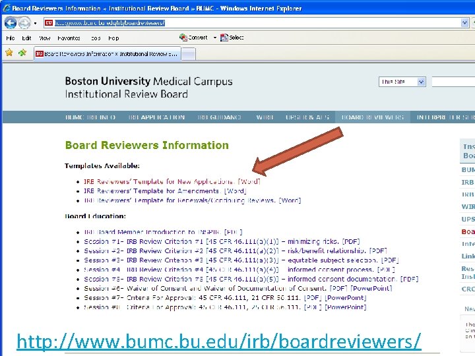
Task: Open IRB Reviewers' Template for New Applications
Action: pyautogui.click(x=172, y=182)
